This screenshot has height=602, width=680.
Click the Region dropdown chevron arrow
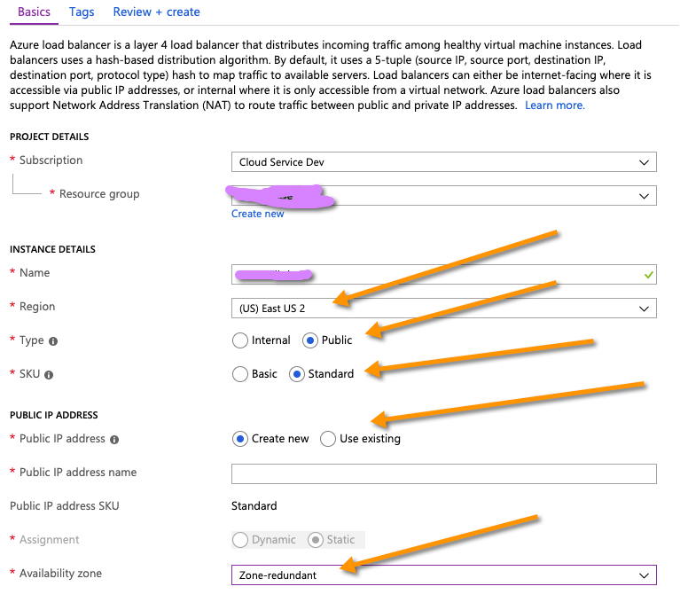click(x=644, y=309)
